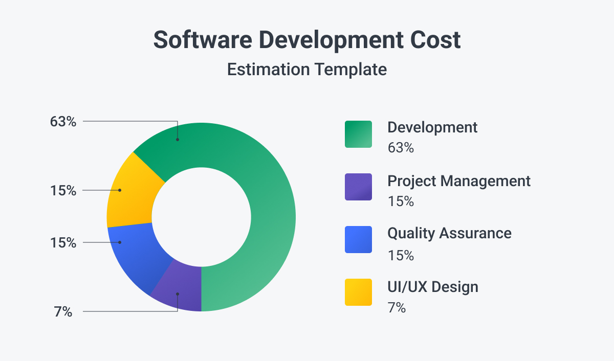Click the lower 15% callout label
The height and width of the screenshot is (361, 614).
[63, 242]
